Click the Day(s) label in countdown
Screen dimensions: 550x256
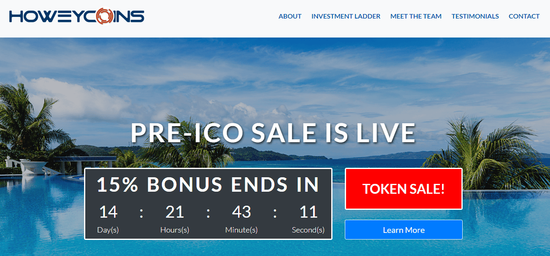pos(108,230)
